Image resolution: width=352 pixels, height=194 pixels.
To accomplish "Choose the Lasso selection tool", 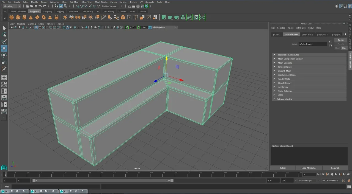I will click(4, 35).
